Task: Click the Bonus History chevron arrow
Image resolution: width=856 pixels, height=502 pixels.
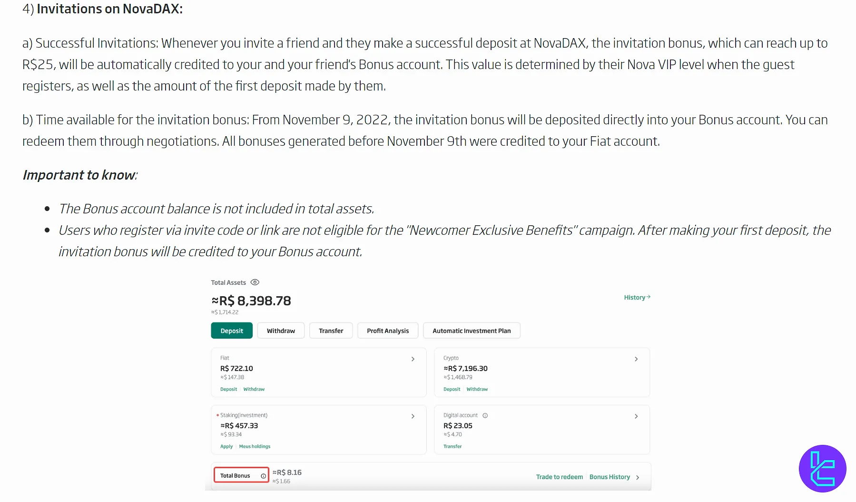Action: pyautogui.click(x=638, y=477)
